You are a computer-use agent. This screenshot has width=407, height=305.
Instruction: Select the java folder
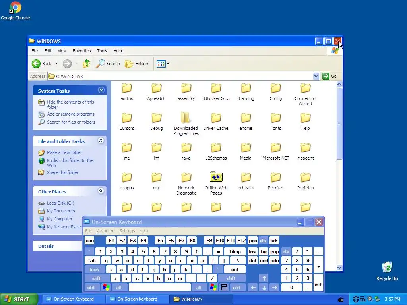pyautogui.click(x=186, y=151)
